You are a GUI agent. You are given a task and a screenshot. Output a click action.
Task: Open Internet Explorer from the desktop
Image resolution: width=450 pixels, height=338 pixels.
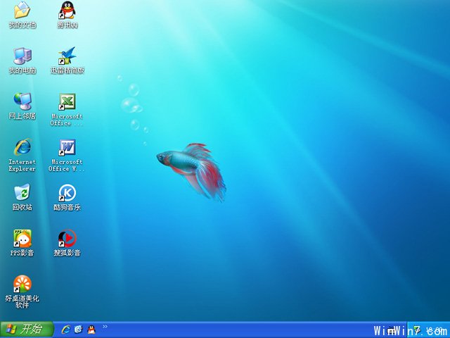(x=22, y=147)
